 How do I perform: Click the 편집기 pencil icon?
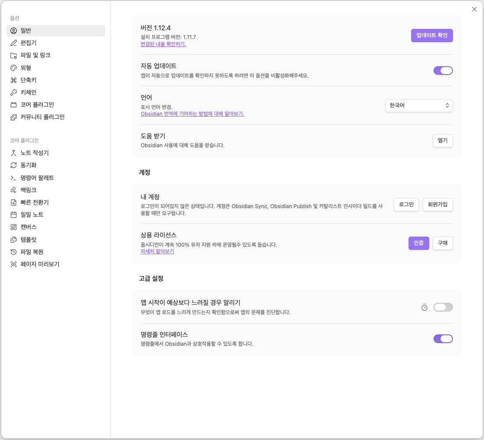(x=14, y=43)
